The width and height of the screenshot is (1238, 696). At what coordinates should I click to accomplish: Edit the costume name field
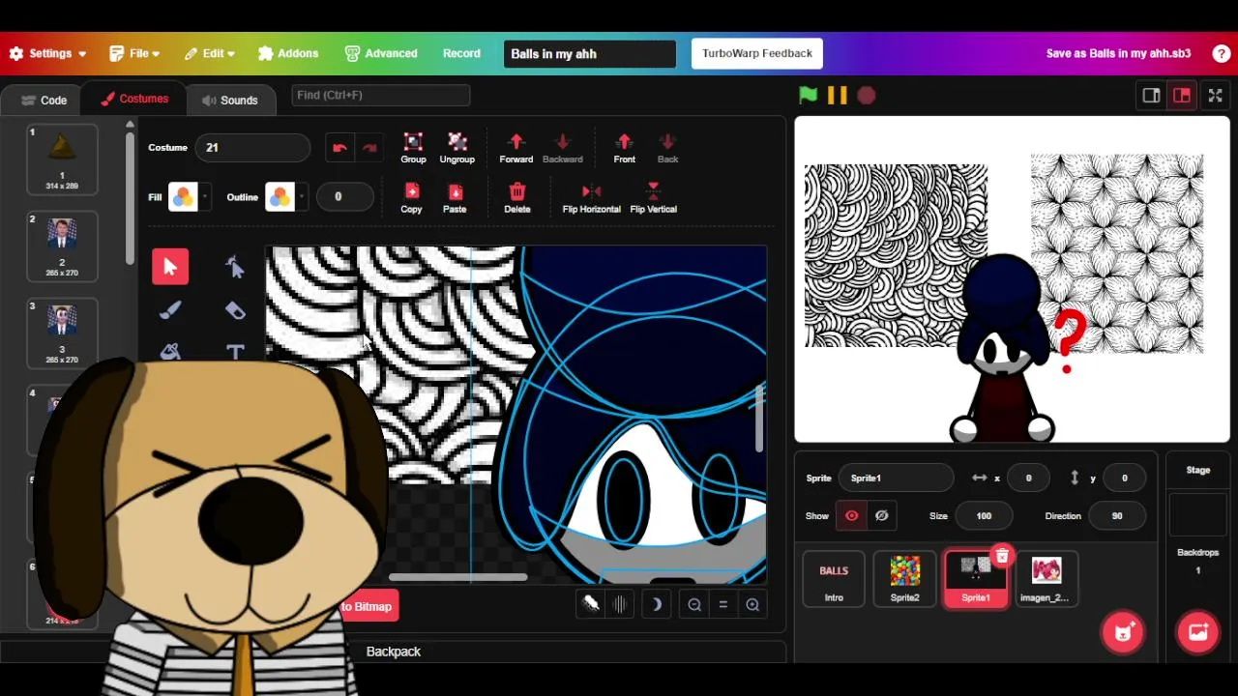pos(252,148)
